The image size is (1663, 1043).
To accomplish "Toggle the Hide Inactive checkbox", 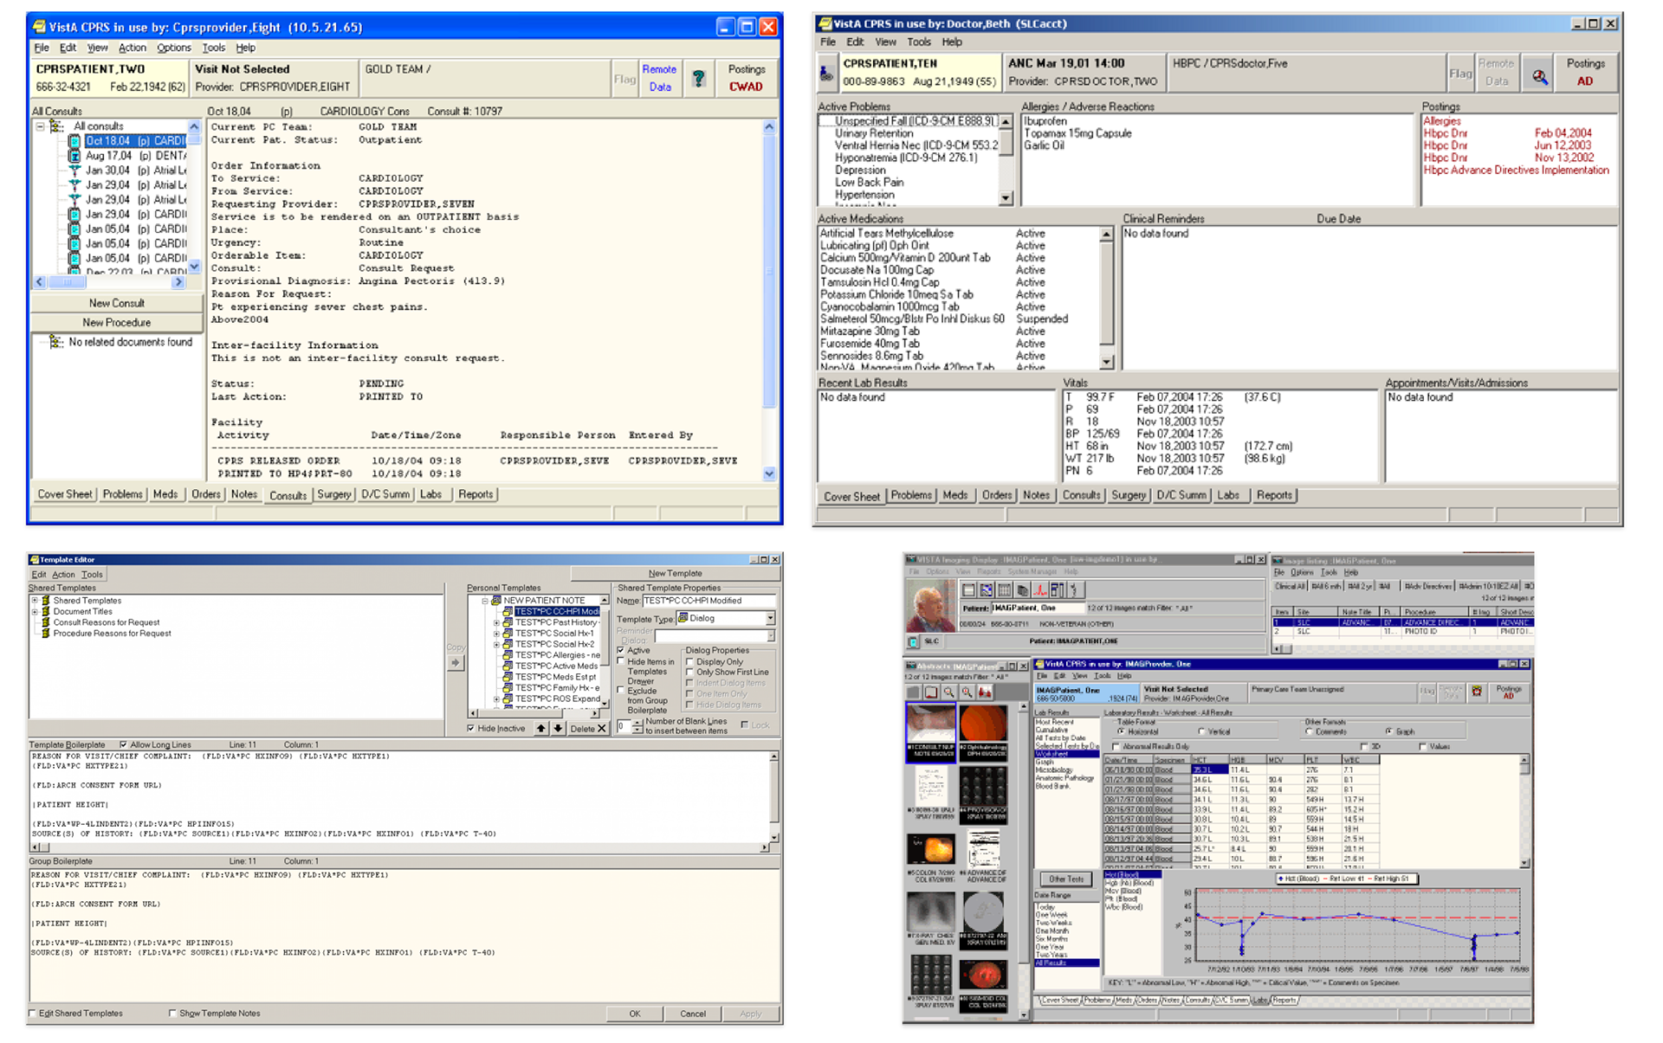I will coord(470,729).
